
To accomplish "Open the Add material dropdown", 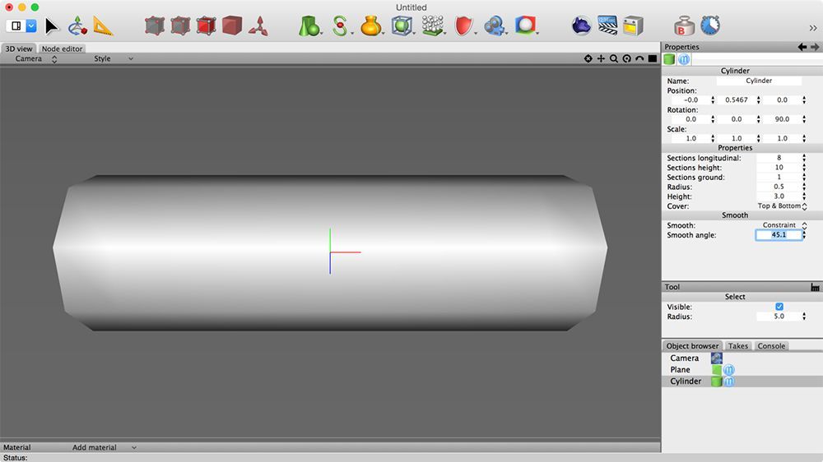I will click(x=104, y=447).
